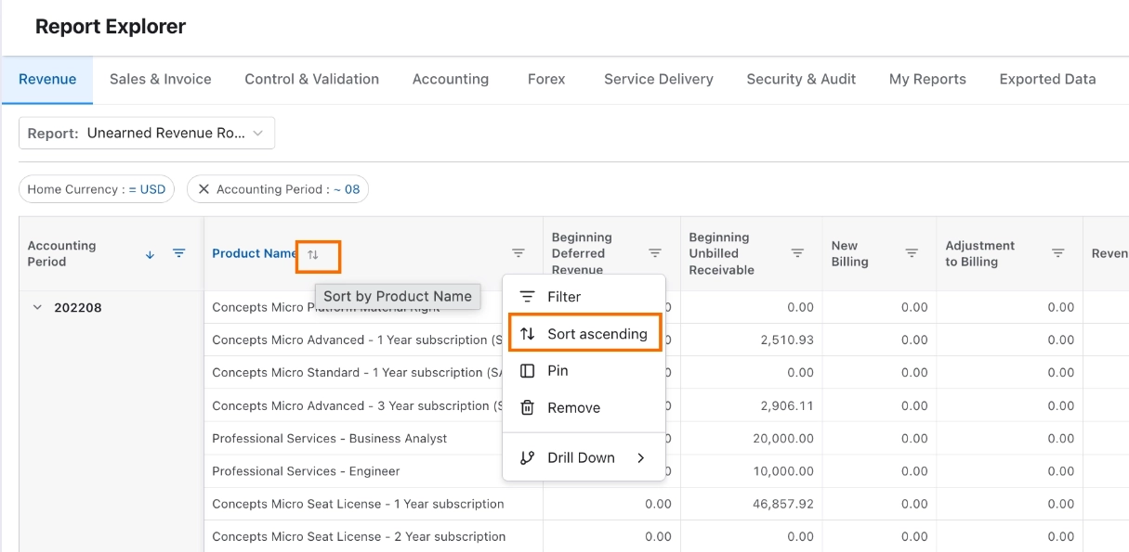Image resolution: width=1129 pixels, height=552 pixels.
Task: Select row Professional Services - Business Analyst
Action: (330, 438)
